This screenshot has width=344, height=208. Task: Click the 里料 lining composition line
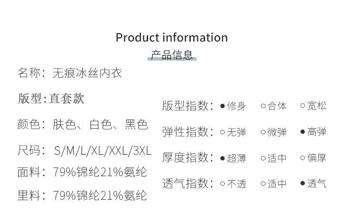pos(82,195)
